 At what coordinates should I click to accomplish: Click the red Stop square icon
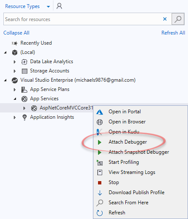point(100,183)
